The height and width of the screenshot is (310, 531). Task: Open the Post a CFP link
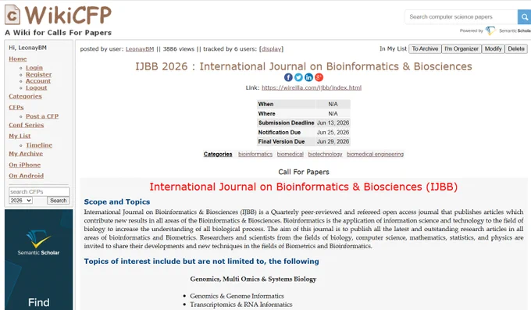pos(42,116)
